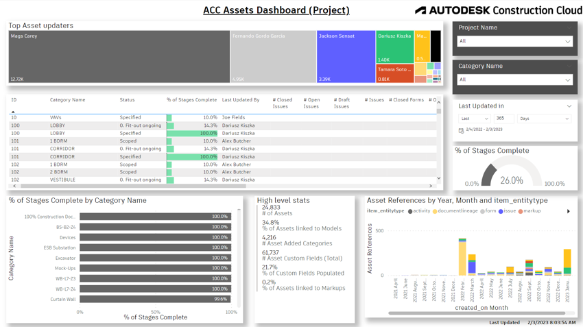Image resolution: width=583 pixels, height=327 pixels.
Task: Select the Dariusz Kiszka treemap block
Action: (395, 47)
